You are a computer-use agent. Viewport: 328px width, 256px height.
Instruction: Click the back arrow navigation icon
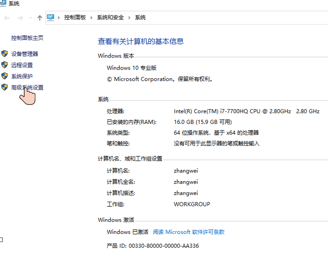[x=7, y=17]
